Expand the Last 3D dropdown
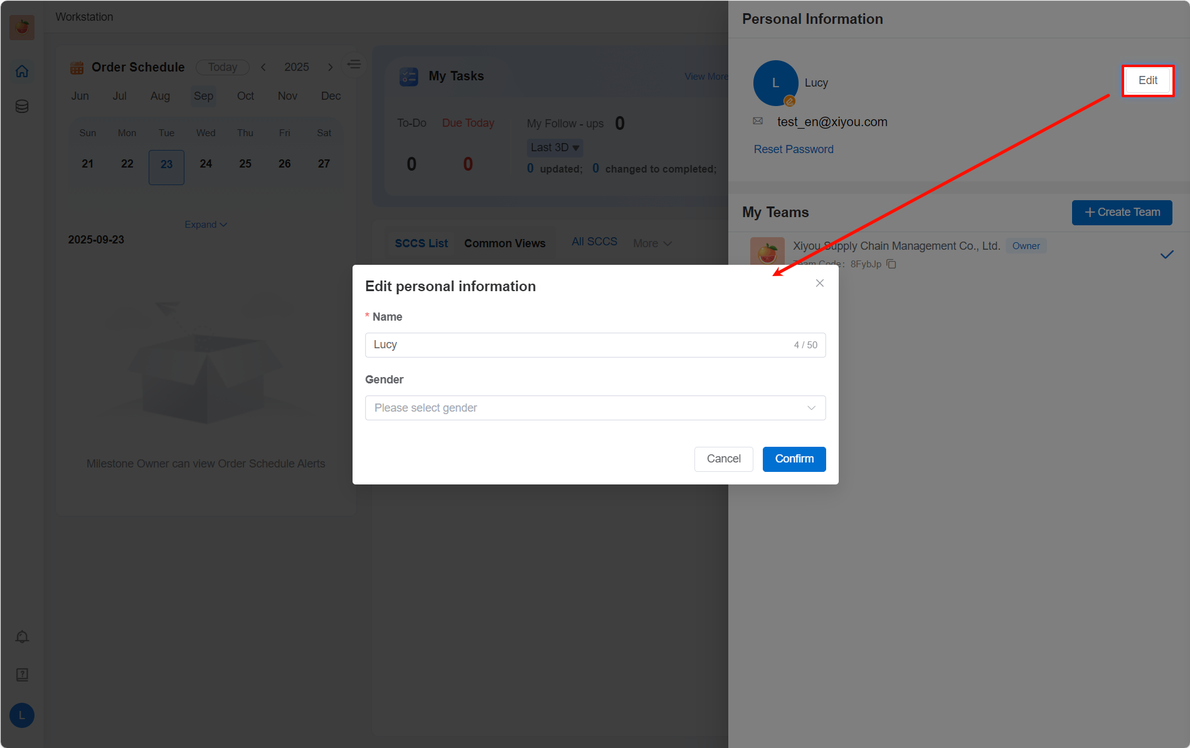Screen dimensions: 1190x748 [555, 147]
